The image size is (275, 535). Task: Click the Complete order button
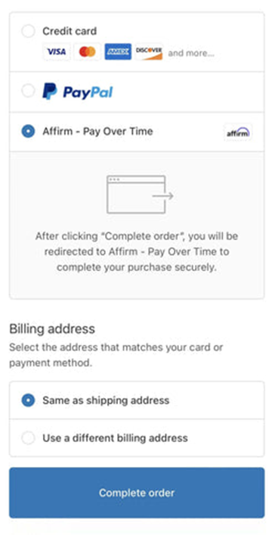click(x=137, y=493)
